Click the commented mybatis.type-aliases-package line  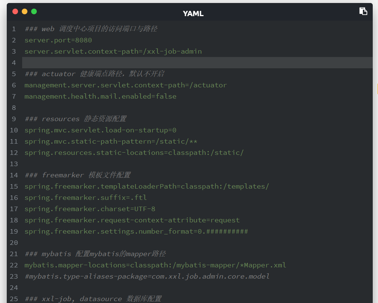pos(147,276)
